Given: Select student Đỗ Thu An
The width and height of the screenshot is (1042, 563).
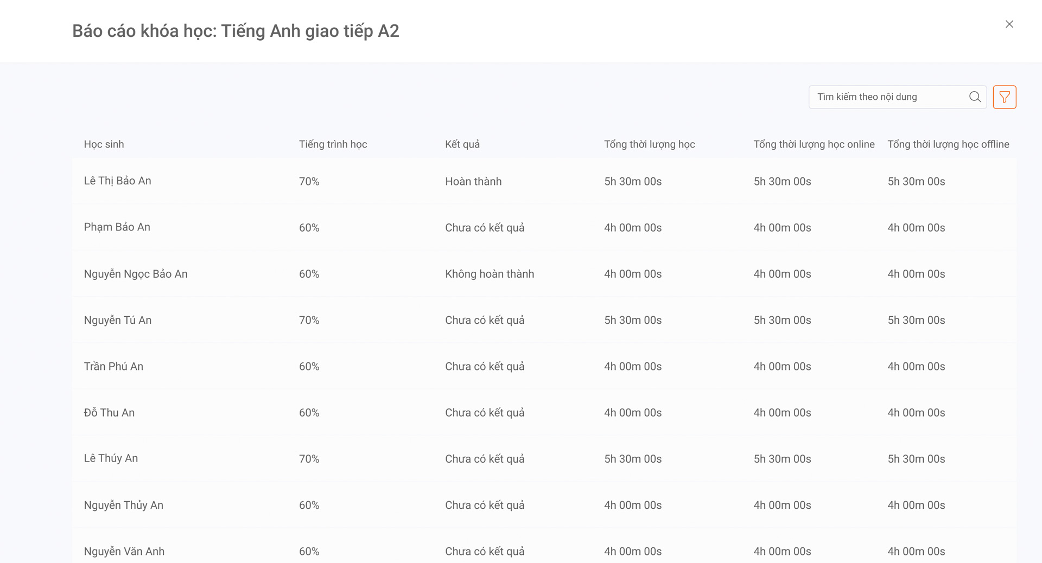Looking at the screenshot, I should [x=109, y=413].
